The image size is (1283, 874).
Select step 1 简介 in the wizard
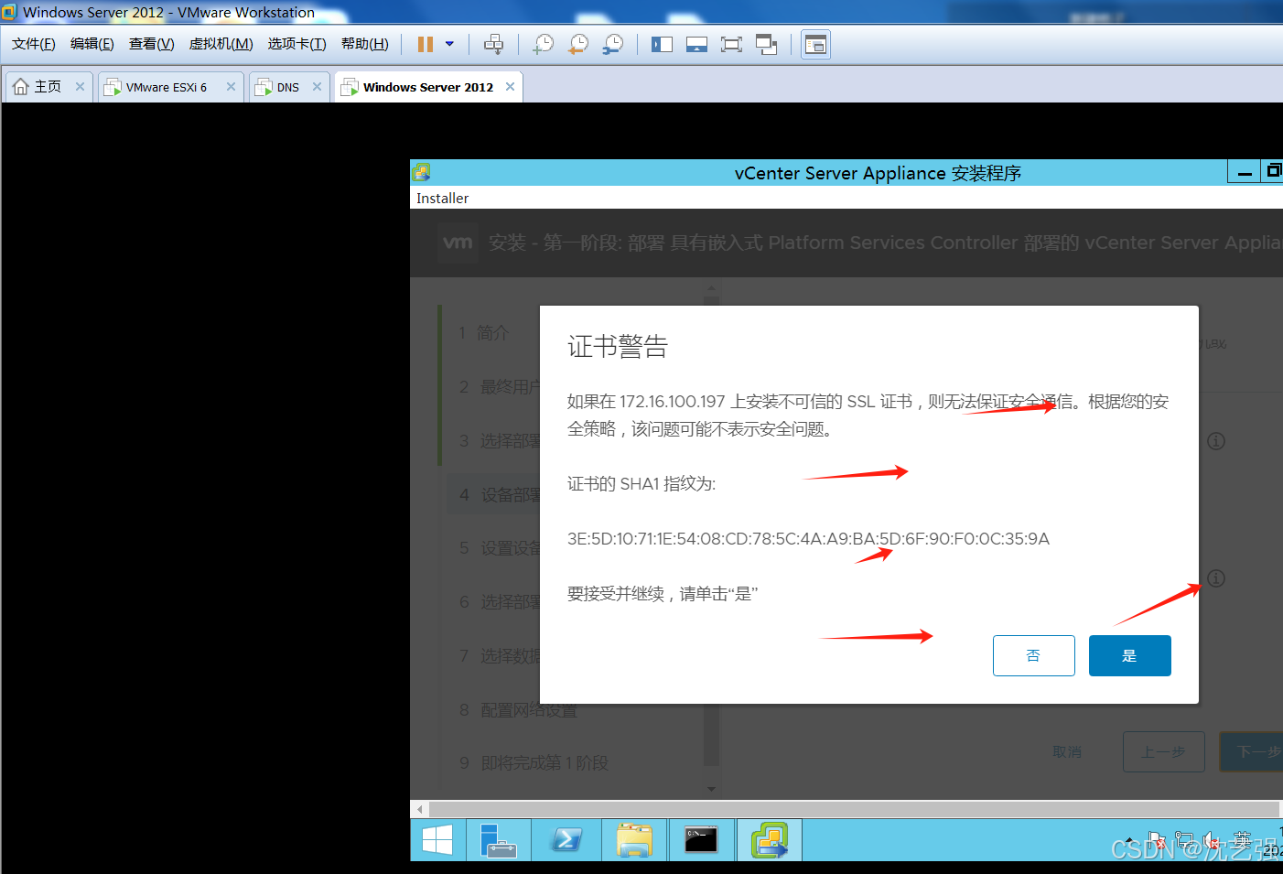click(x=484, y=333)
